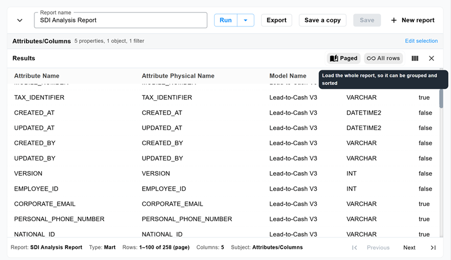Click the Attributes/Columns section heading

pyautogui.click(x=41, y=41)
